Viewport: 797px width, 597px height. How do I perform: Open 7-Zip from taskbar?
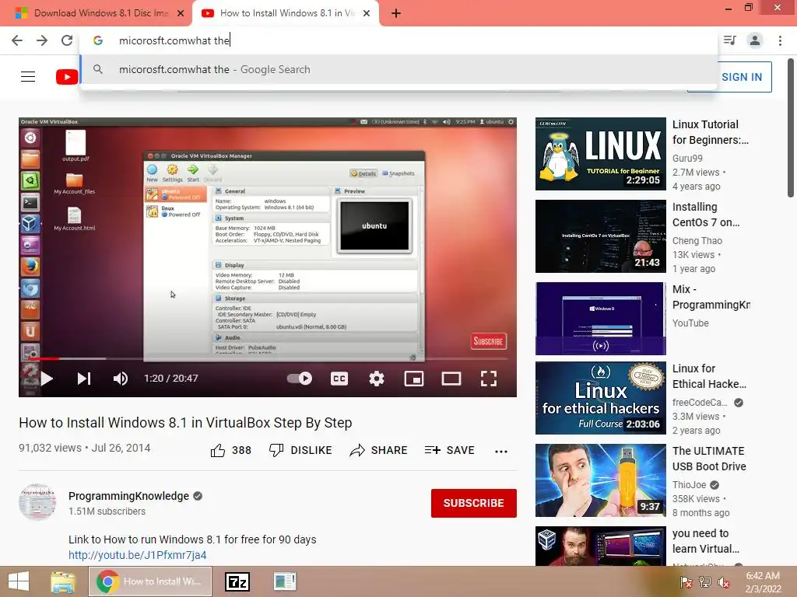pos(237,581)
